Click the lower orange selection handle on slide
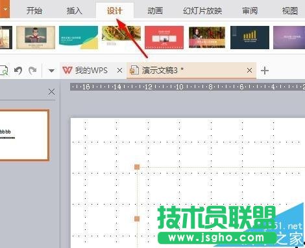 point(137,219)
